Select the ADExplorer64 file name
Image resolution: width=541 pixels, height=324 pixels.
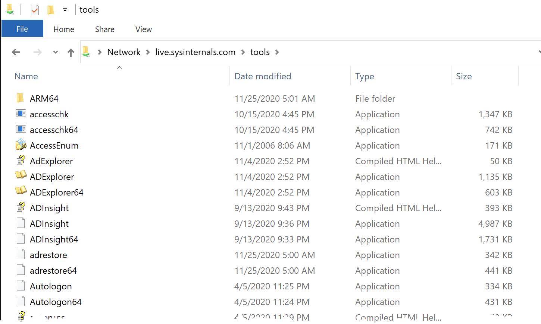tap(57, 193)
